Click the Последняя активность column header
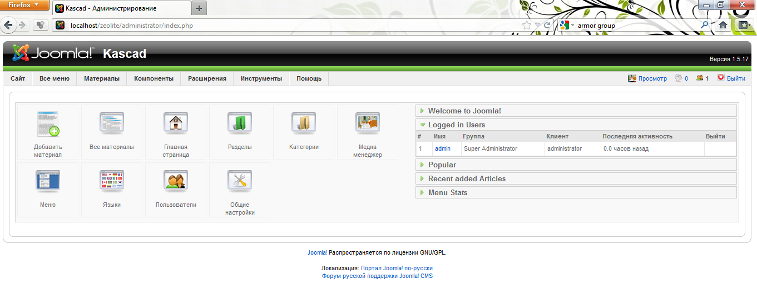Viewport: 757px width, 298px height. point(637,136)
